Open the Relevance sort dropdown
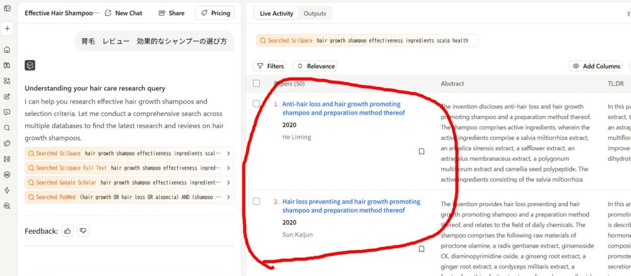The width and height of the screenshot is (631, 276). [x=315, y=66]
